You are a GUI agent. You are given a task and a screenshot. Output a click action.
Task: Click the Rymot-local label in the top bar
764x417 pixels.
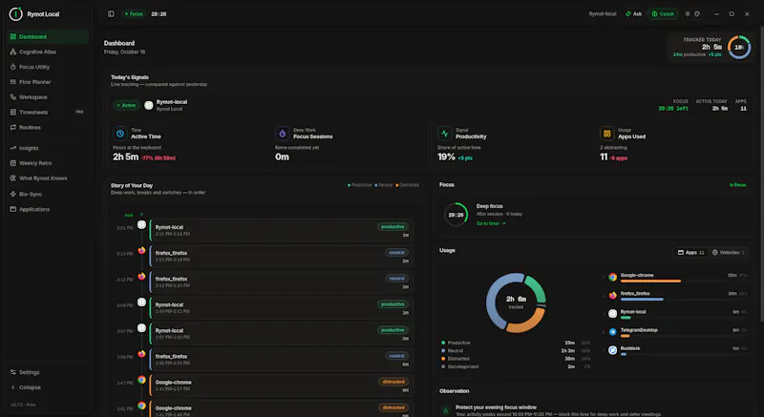[x=603, y=14]
